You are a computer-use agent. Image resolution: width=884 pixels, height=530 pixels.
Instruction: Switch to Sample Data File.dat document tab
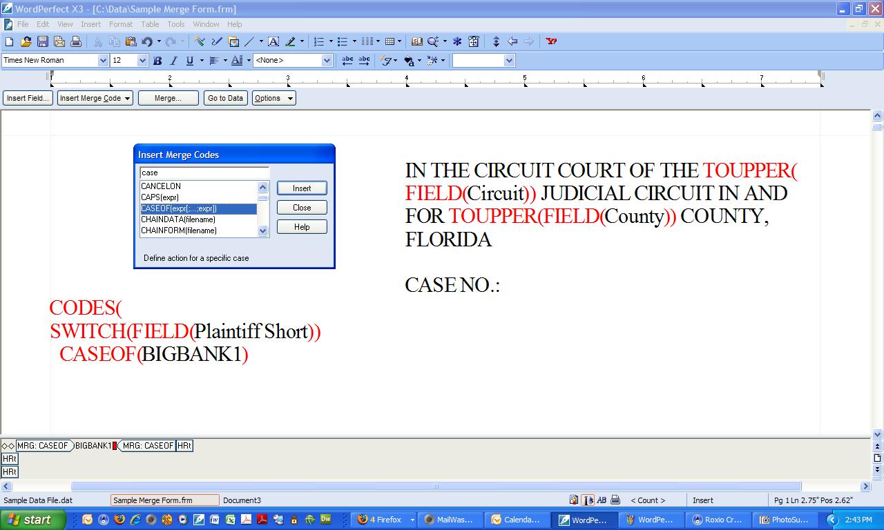pyautogui.click(x=38, y=500)
